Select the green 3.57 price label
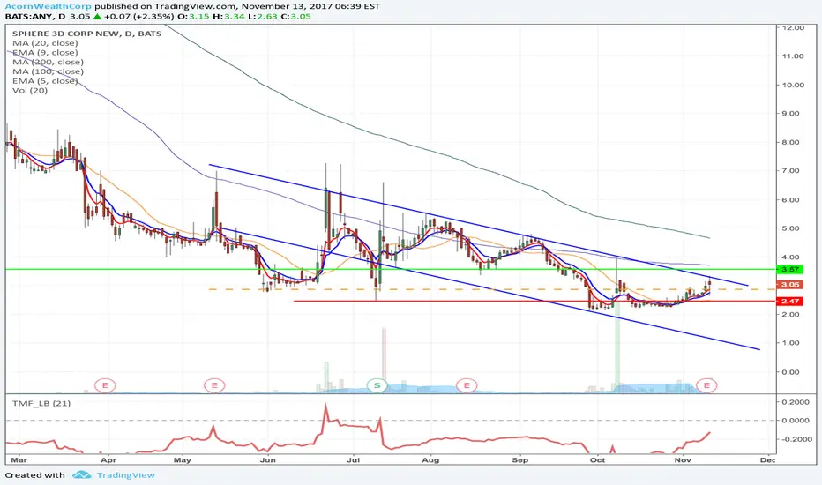This screenshot has height=485, width=822. [789, 270]
